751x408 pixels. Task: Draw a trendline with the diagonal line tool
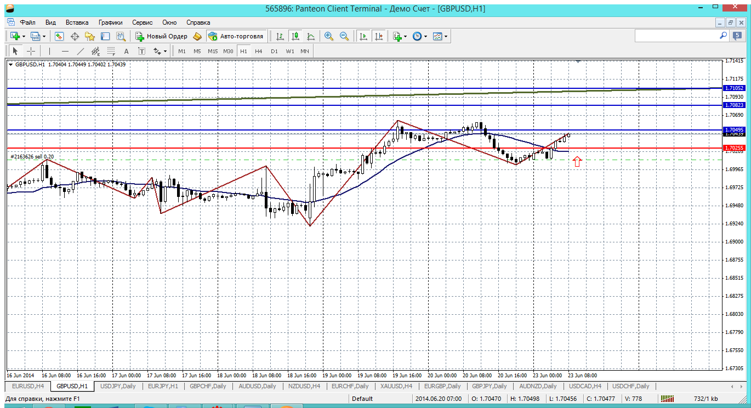pos(81,51)
